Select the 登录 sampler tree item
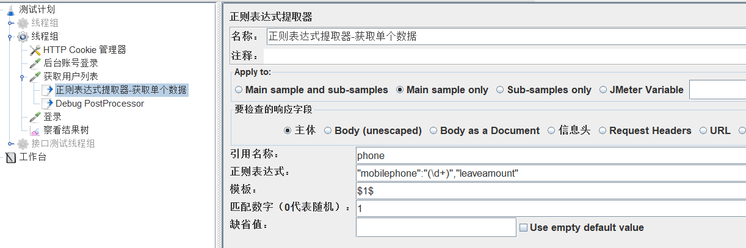The image size is (746, 248). [53, 117]
